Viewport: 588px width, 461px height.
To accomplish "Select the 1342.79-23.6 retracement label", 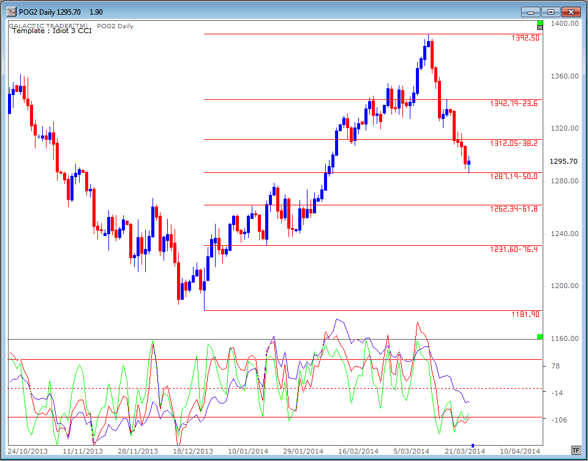I will [514, 103].
